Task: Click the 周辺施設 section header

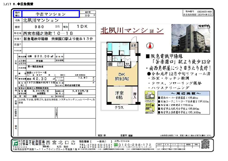Action: (184, 93)
